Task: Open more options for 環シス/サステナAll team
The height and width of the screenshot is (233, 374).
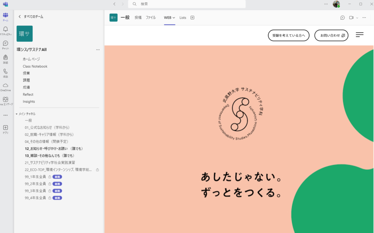Action: [98, 50]
